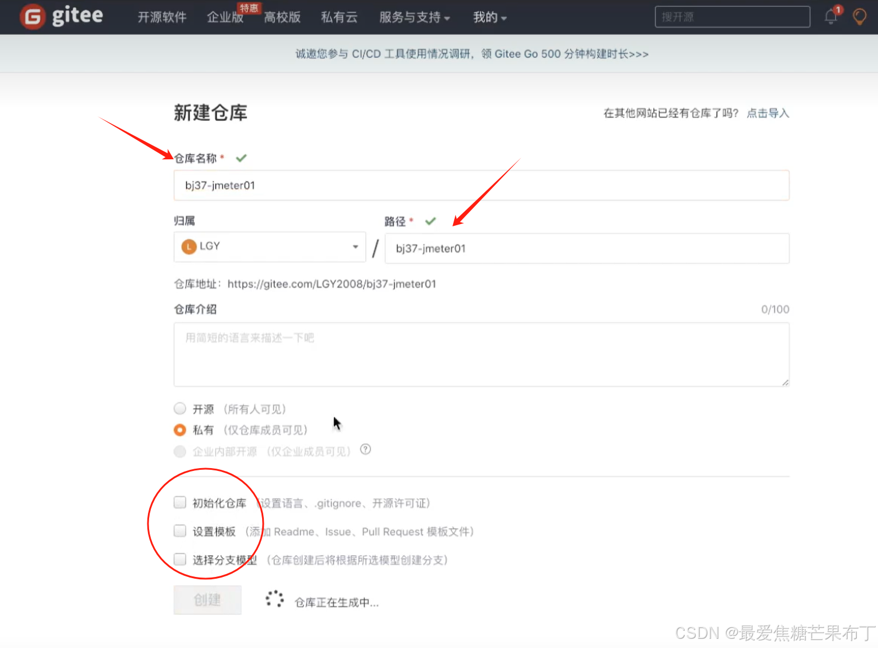Expand the 归属 owner dropdown showing LGY
The width and height of the screenshot is (878, 648).
[270, 247]
